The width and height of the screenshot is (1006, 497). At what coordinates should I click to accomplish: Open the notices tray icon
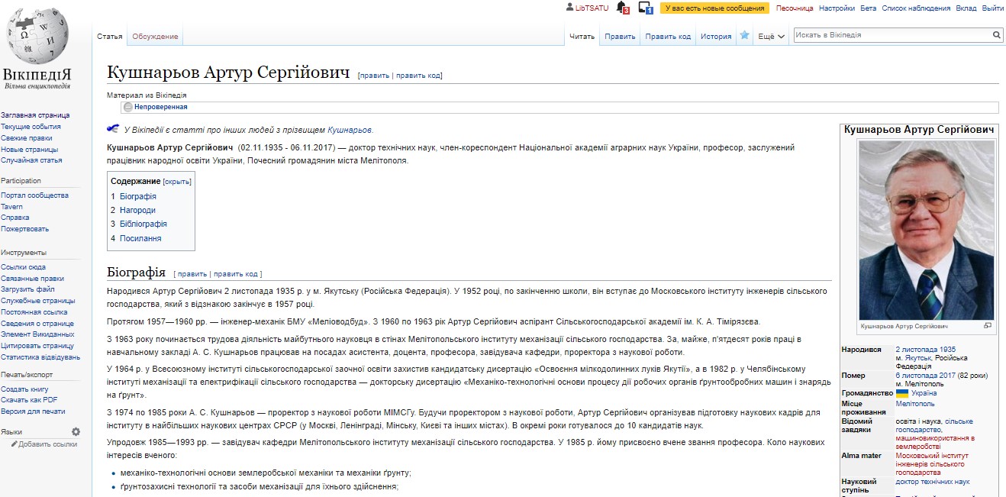[645, 8]
